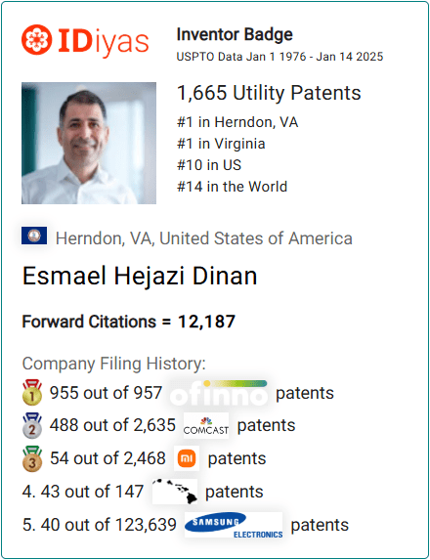Click the orange Xiaomi logo
430x560 pixels.
187,458
